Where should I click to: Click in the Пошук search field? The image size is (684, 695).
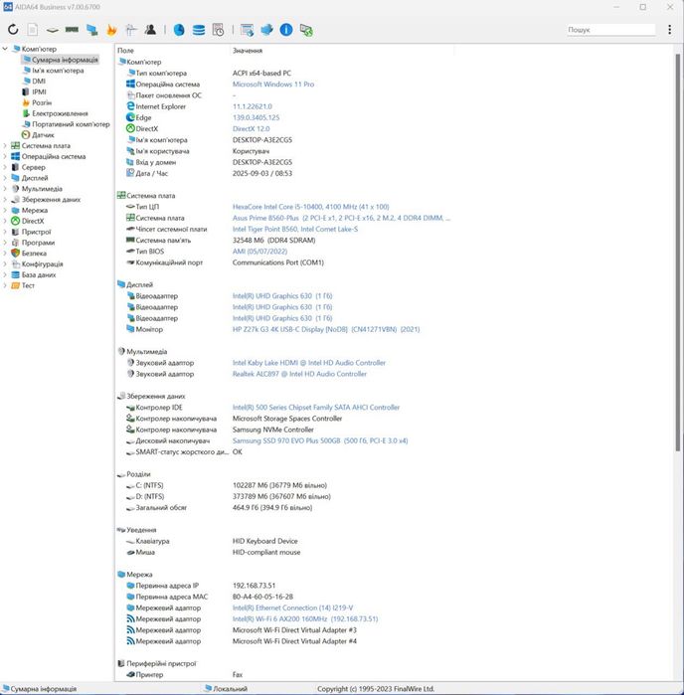coord(610,30)
